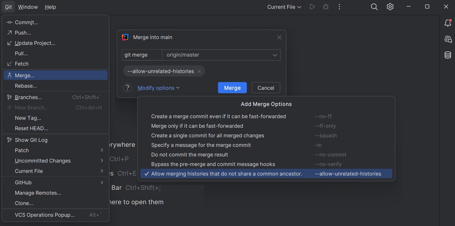Maximize the IDE window
Viewport: 455px width, 226px height.
pos(427,7)
